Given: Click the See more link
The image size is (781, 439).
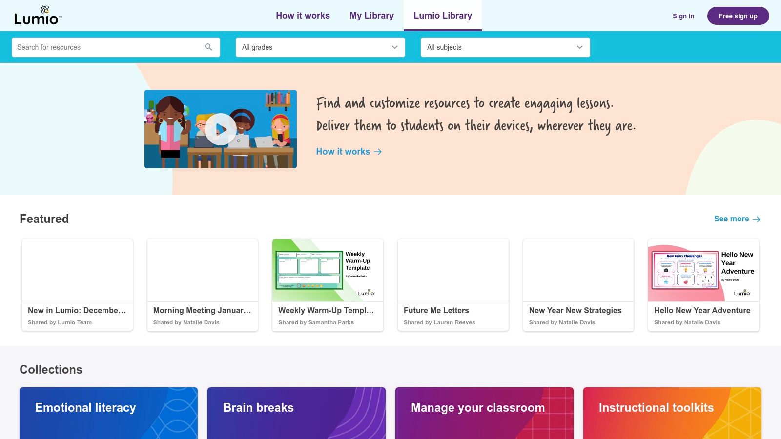Looking at the screenshot, I should (x=731, y=219).
